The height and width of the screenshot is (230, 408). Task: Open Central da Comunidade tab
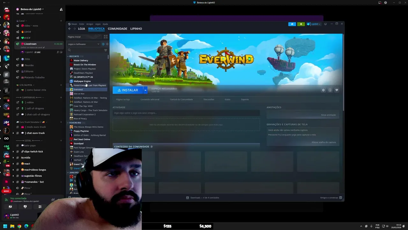pos(181,99)
